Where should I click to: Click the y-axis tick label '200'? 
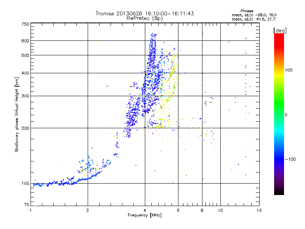click(25, 128)
